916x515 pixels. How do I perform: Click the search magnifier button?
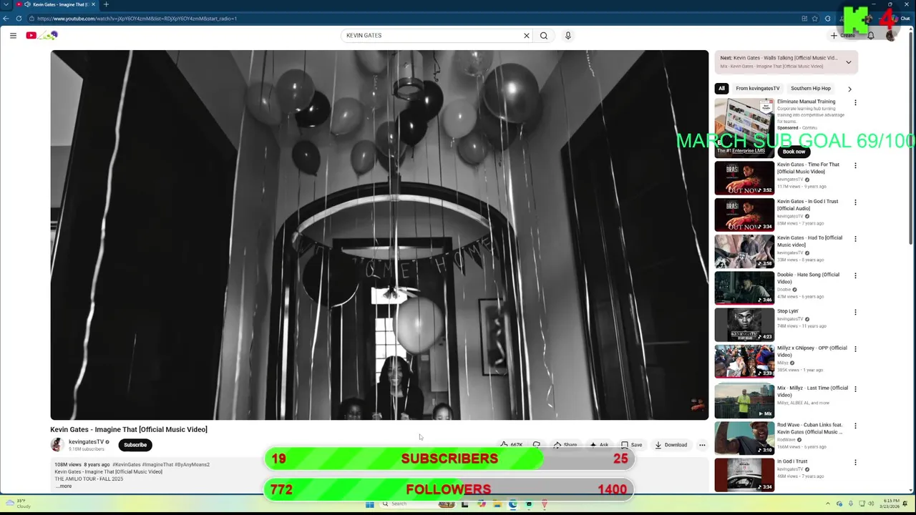[x=544, y=35]
